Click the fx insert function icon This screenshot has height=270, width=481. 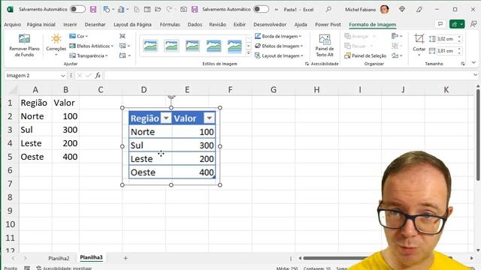[98, 75]
